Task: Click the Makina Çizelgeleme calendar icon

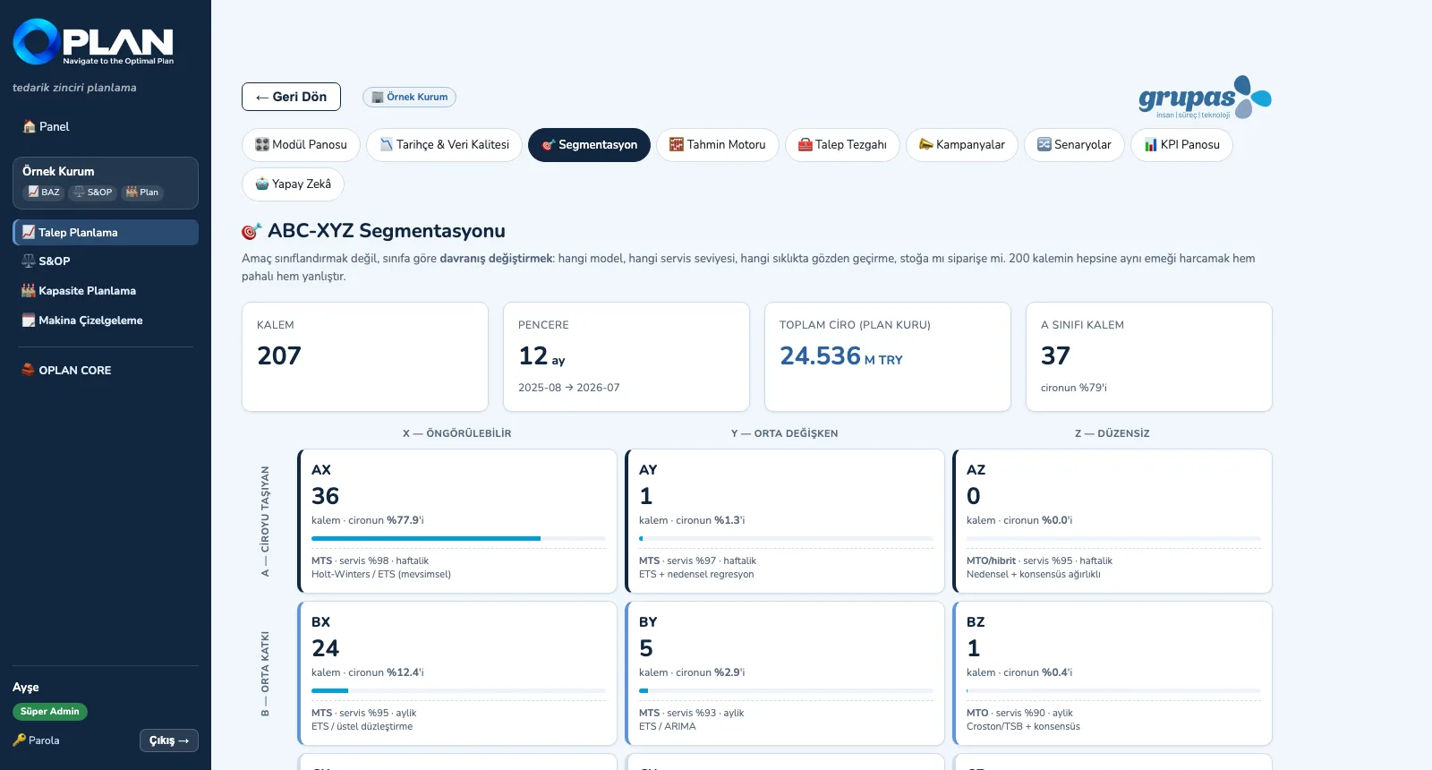Action: tap(29, 320)
